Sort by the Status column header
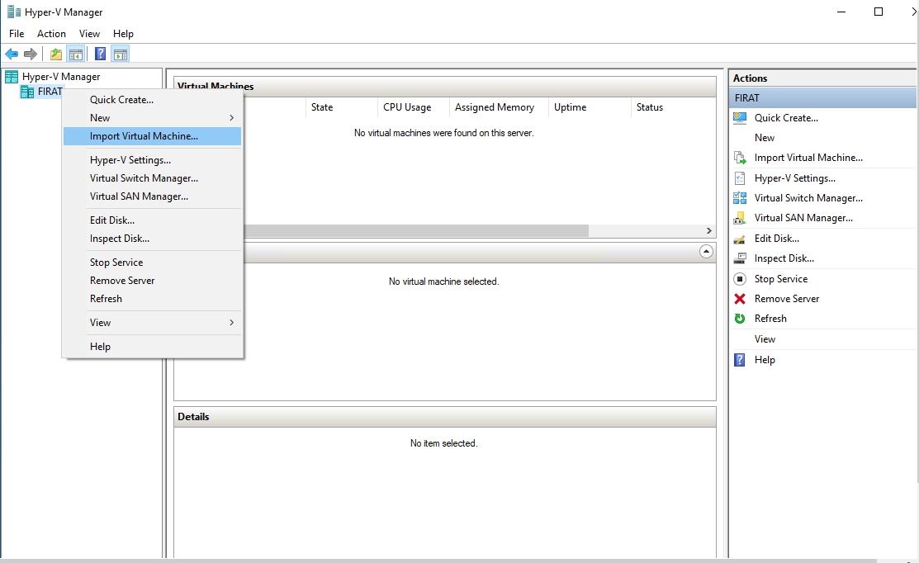The height and width of the screenshot is (563, 919). click(674, 107)
